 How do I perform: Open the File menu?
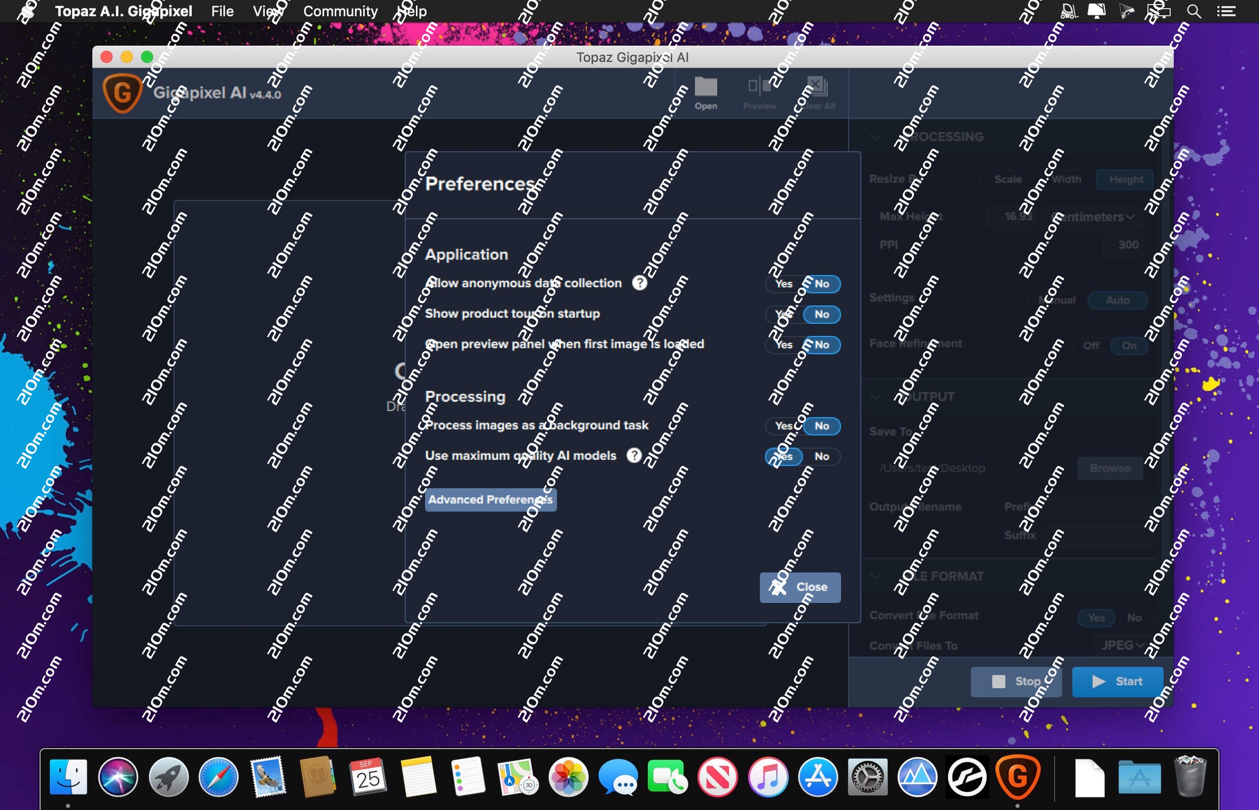pos(222,11)
